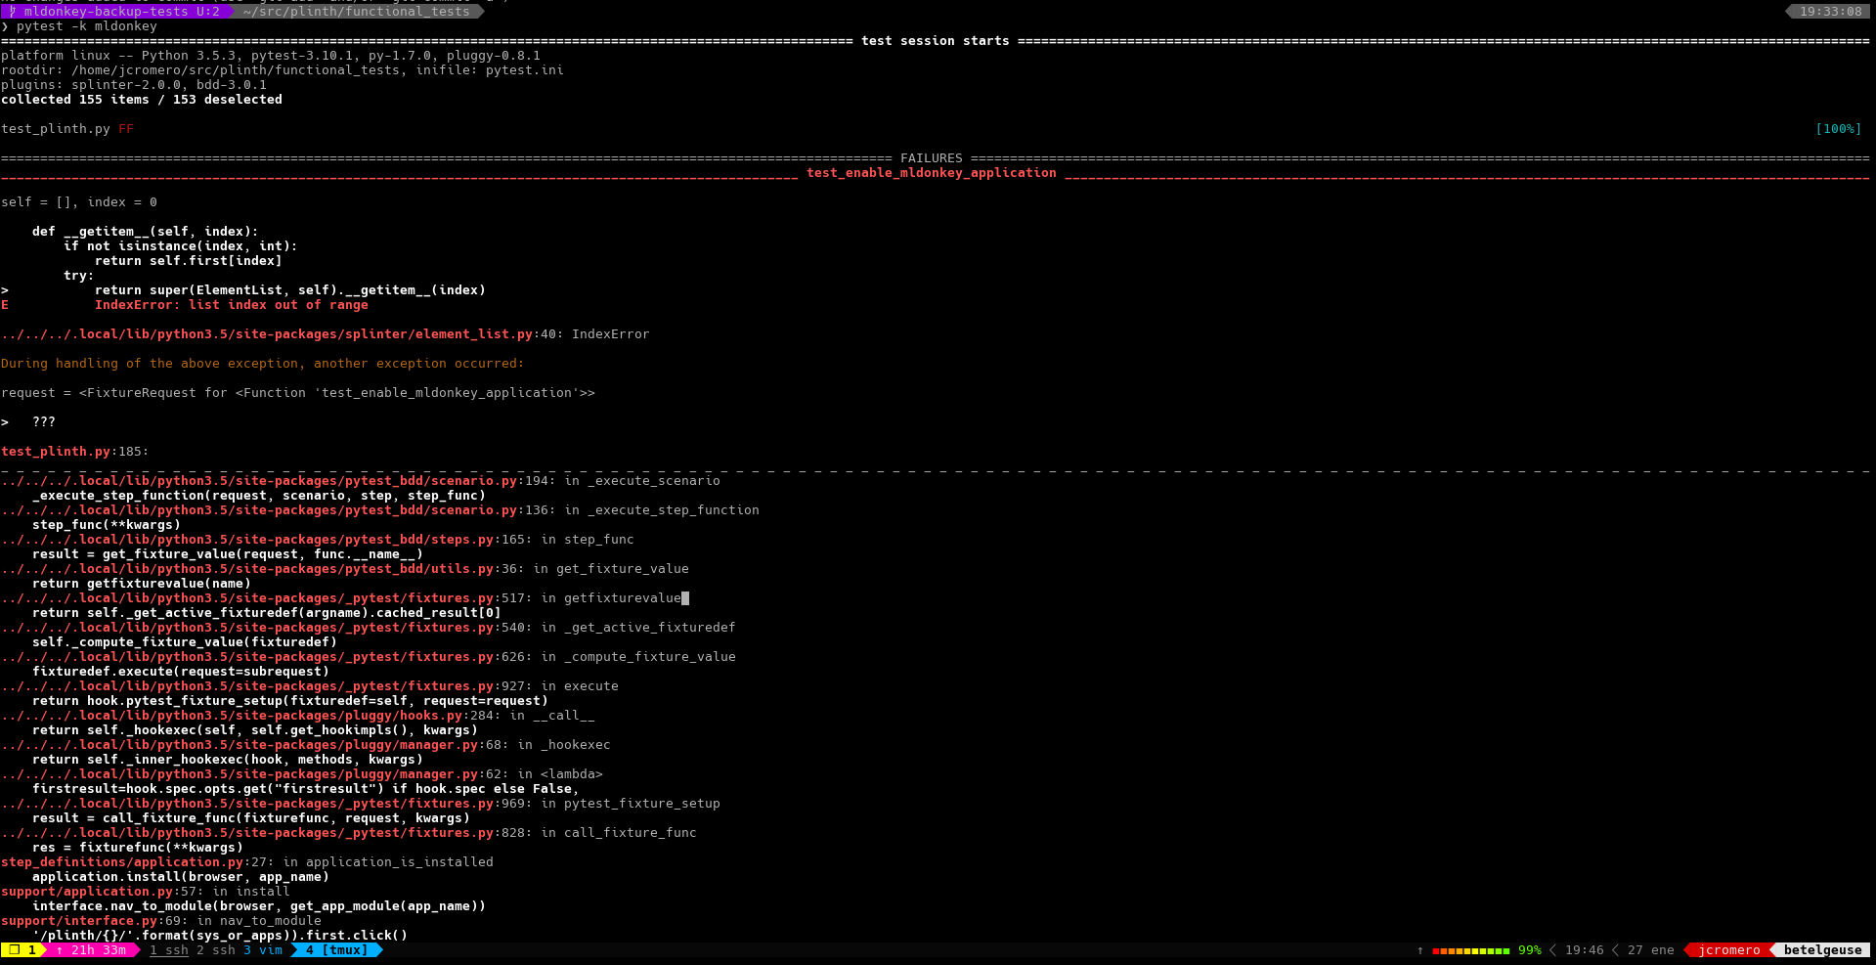Select tmux window 2 ssh
The width and height of the screenshot is (1876, 965).
(216, 950)
